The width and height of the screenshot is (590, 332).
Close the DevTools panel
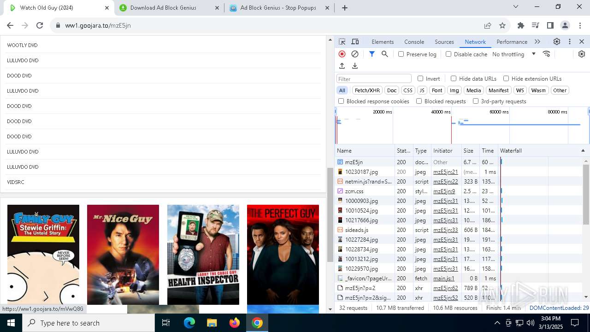[x=582, y=41]
